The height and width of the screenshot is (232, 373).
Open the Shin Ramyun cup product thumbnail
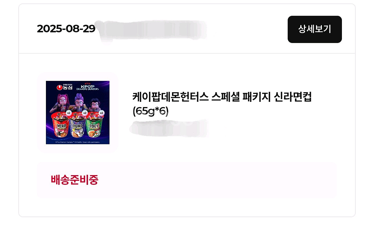click(78, 113)
